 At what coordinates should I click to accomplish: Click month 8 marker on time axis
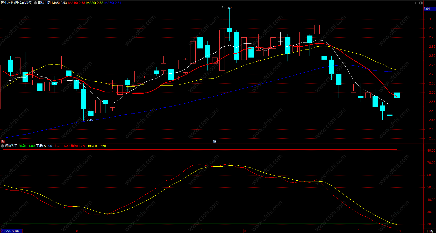point(77,231)
